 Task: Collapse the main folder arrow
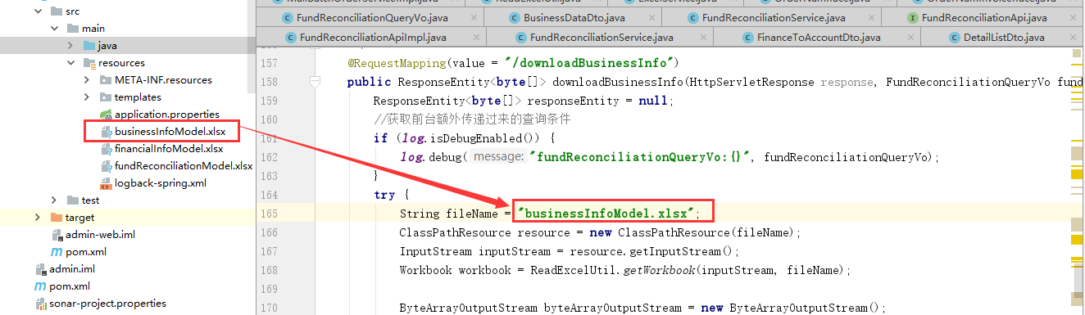(54, 29)
